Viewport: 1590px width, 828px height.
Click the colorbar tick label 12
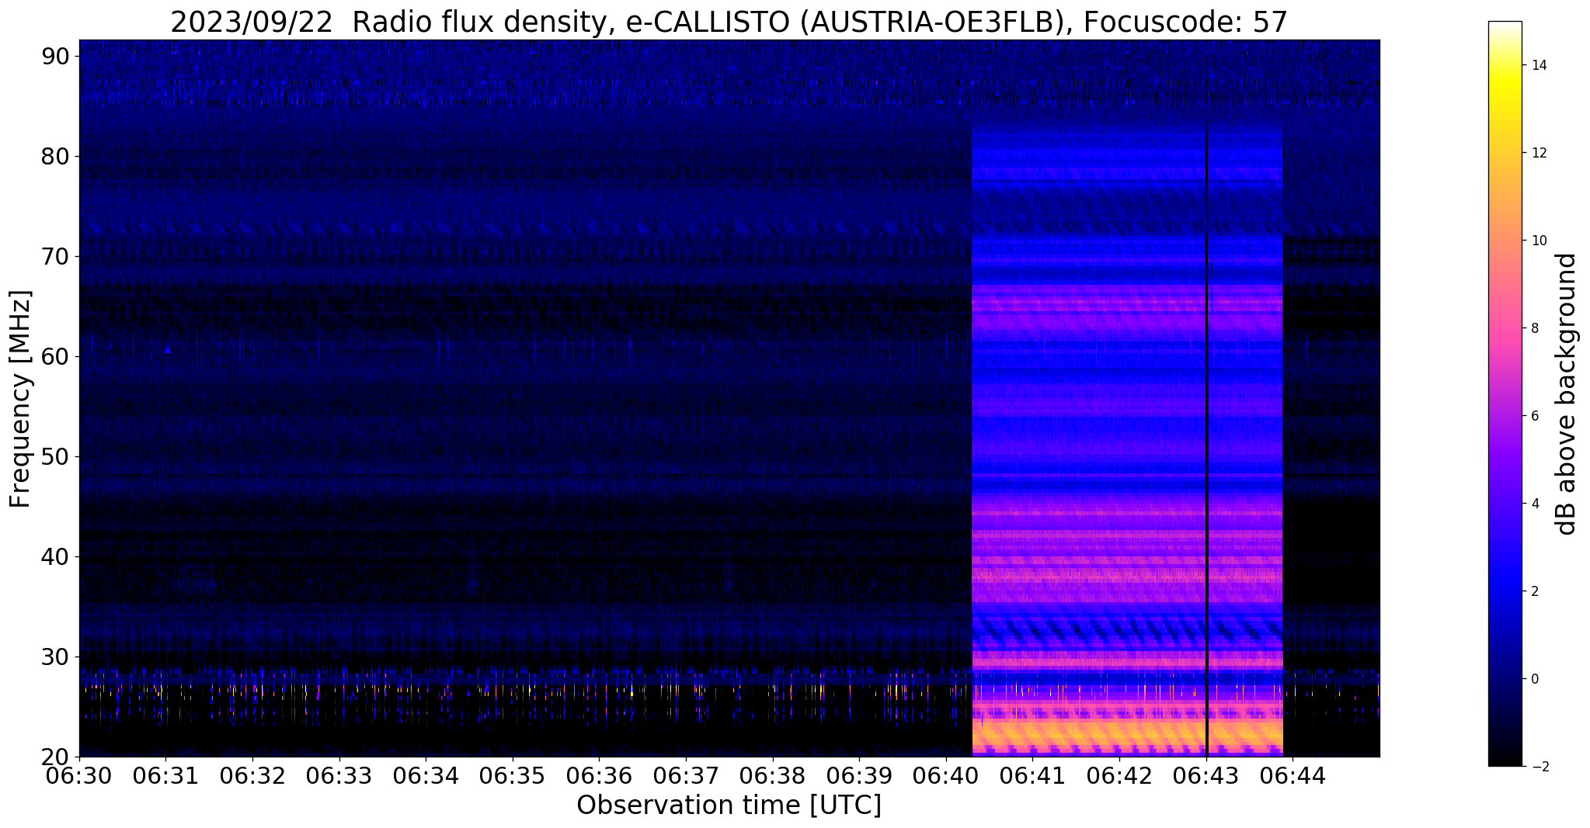1538,153
